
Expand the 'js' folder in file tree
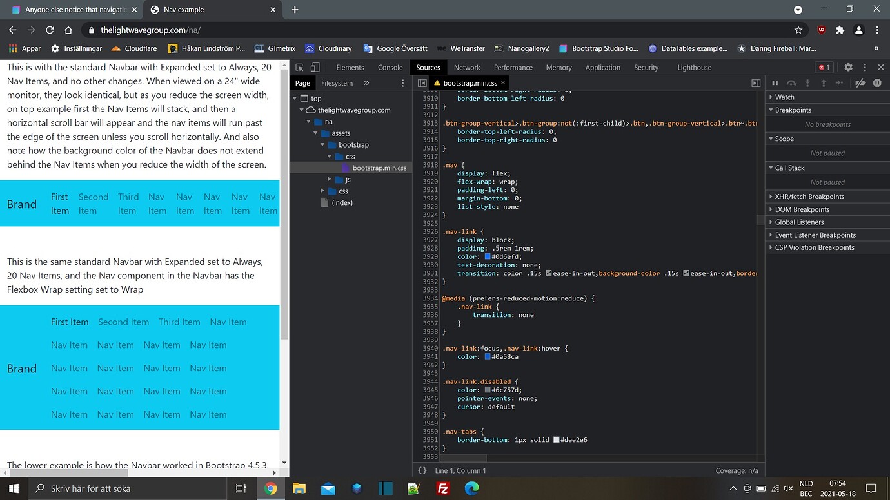coord(330,180)
